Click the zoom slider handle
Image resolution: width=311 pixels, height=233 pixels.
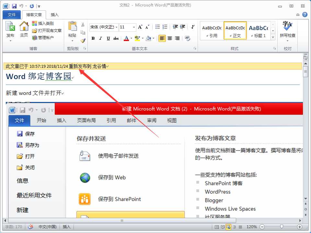282,227
